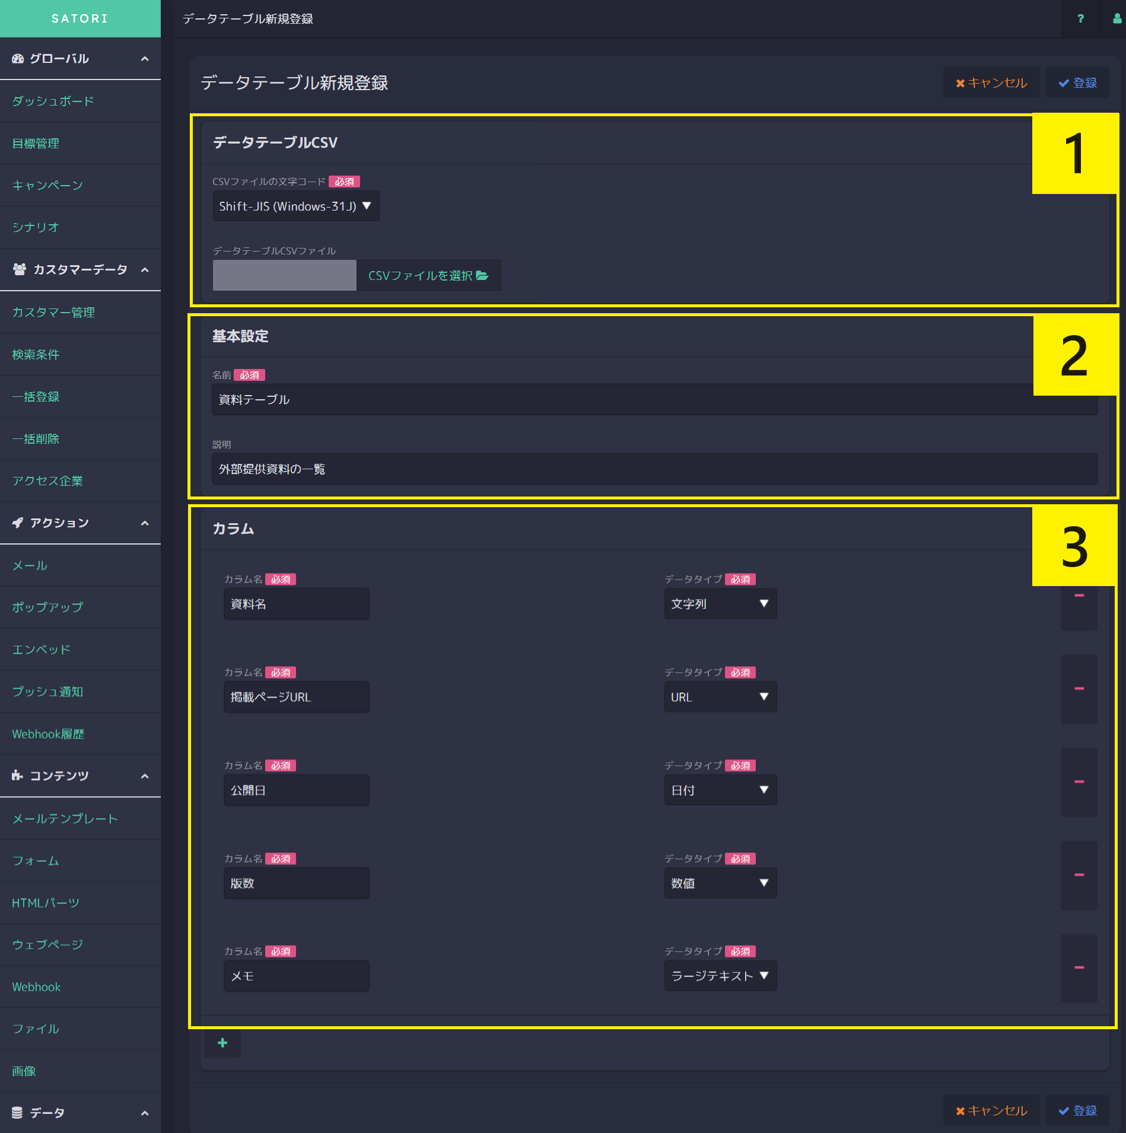Remove the 公開日 column row

1079,782
